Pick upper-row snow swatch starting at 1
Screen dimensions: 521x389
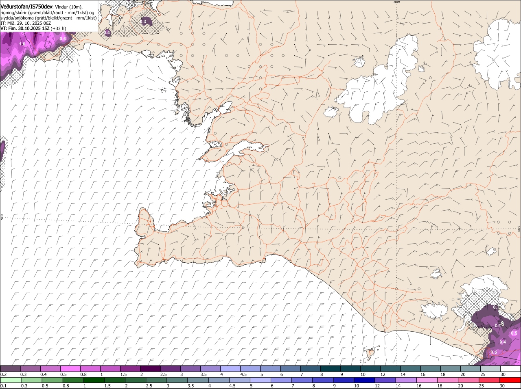[x=110, y=369]
